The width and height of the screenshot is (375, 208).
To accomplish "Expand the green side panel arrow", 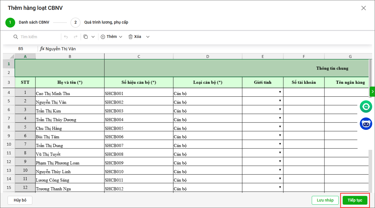I will pos(372,91).
